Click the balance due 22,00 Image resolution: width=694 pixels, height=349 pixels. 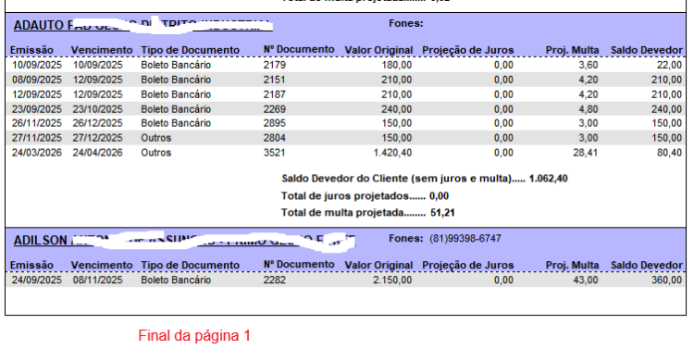[670, 65]
